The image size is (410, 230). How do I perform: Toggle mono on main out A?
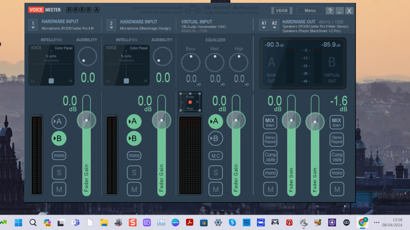tap(270, 173)
